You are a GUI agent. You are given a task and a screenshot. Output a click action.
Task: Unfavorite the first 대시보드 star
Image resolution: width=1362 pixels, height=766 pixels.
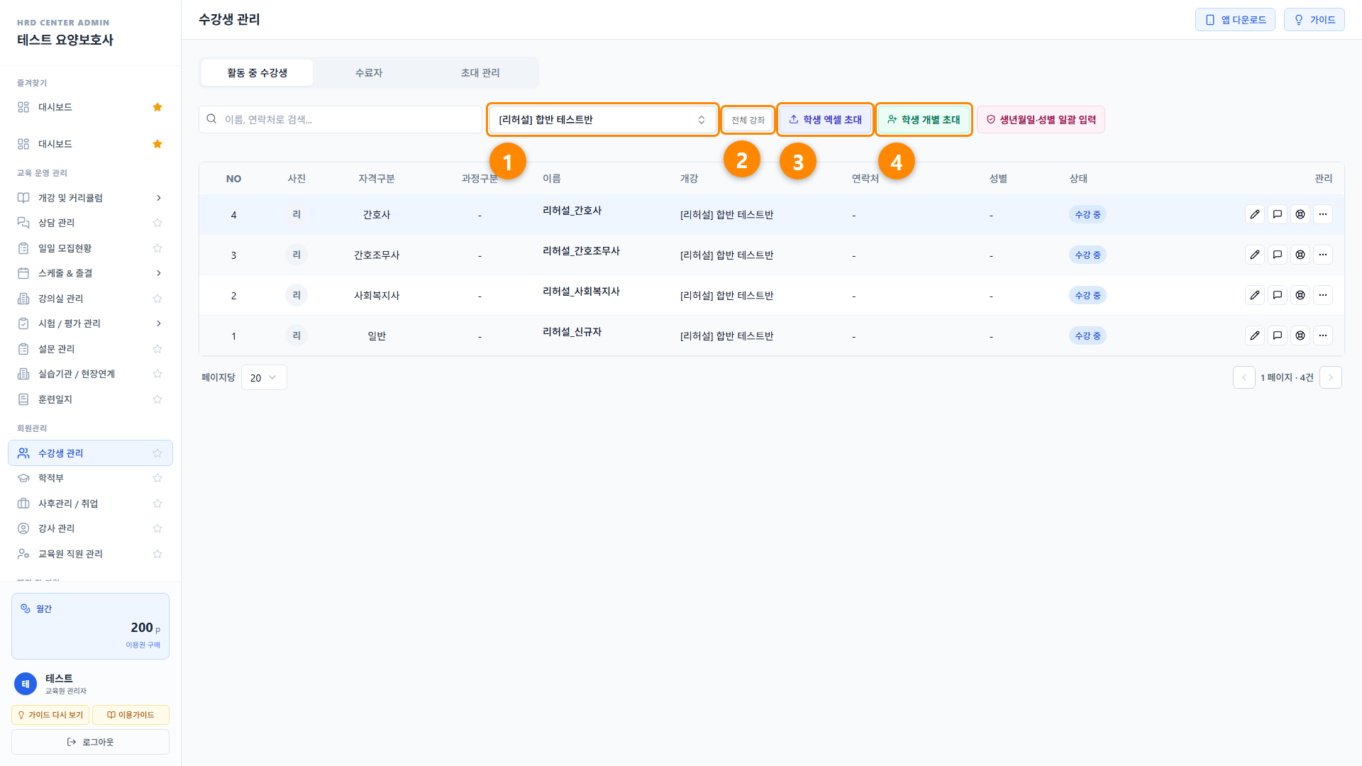tap(157, 107)
